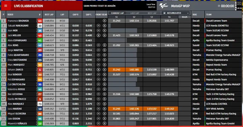Viewport: 243px width, 127px height.
Task: Click the front tyre M icon for Jake Dixon
Action: (99, 119)
